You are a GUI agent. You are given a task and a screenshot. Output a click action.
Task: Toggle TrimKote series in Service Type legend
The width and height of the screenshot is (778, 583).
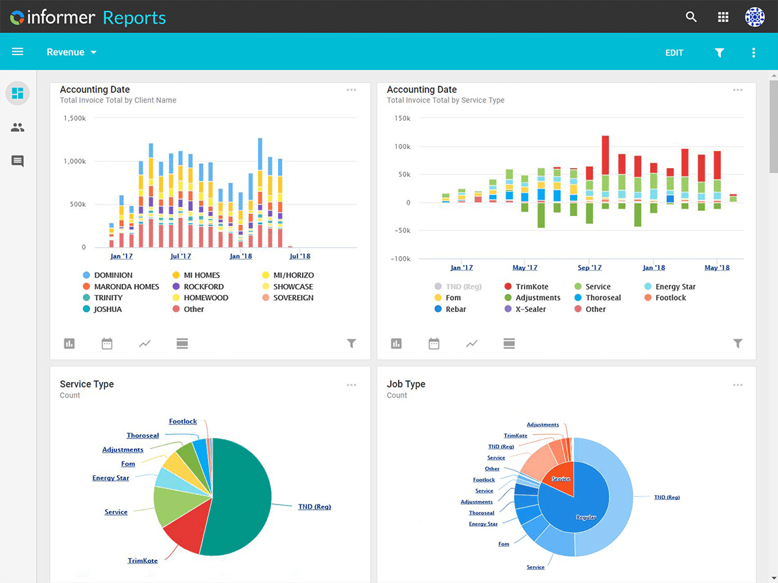point(532,287)
